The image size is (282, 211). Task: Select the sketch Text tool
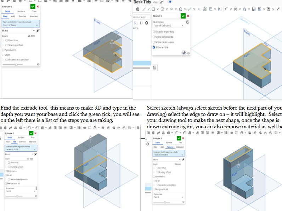coord(205,9)
